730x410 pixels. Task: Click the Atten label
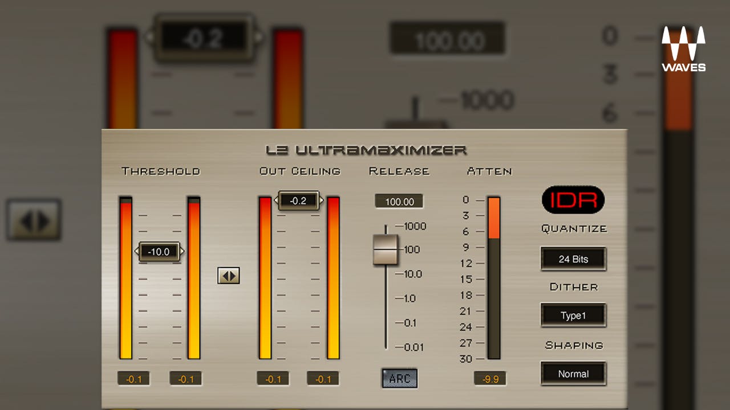(x=489, y=171)
